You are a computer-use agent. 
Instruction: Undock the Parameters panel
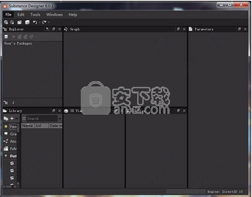239,29
